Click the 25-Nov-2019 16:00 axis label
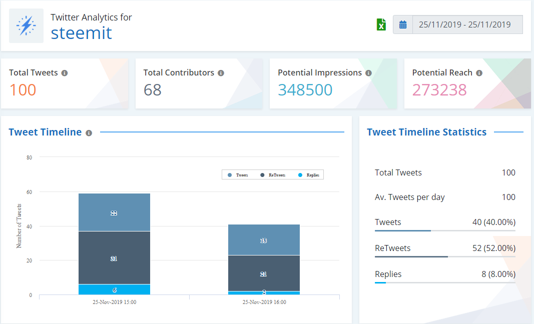The image size is (534, 324). [264, 302]
